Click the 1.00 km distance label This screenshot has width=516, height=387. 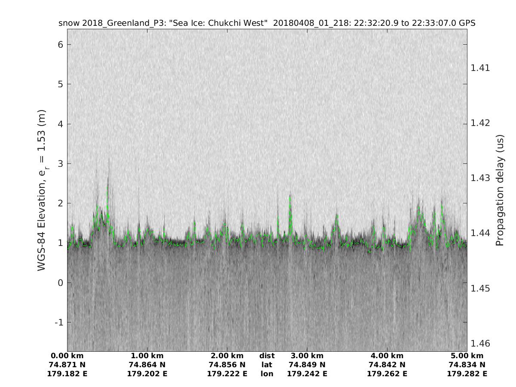click(x=147, y=356)
